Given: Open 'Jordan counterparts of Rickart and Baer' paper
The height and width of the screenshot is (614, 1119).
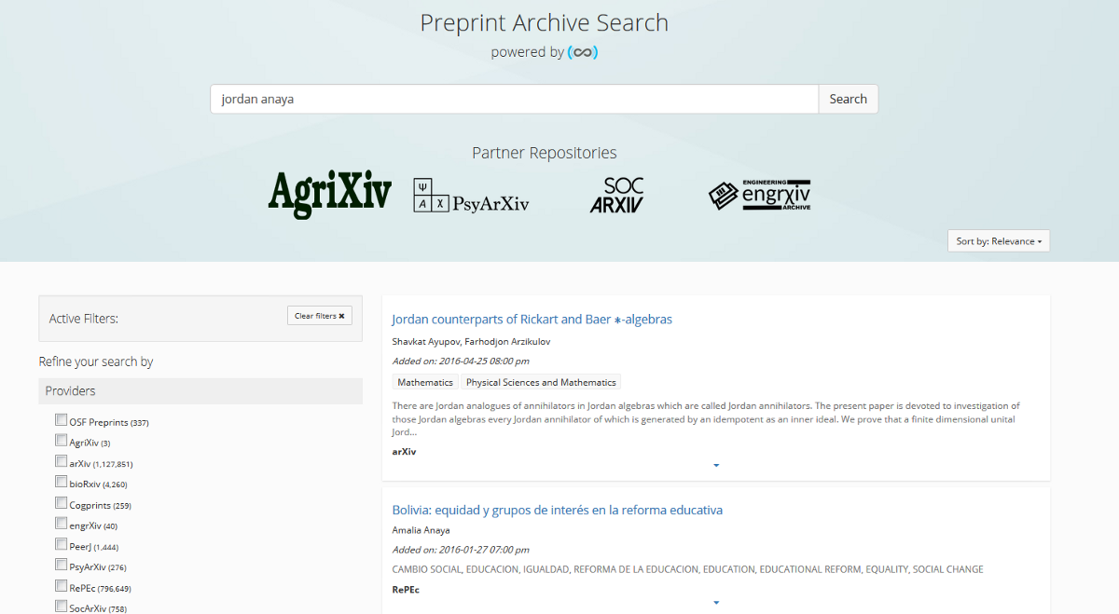Looking at the screenshot, I should [532, 320].
